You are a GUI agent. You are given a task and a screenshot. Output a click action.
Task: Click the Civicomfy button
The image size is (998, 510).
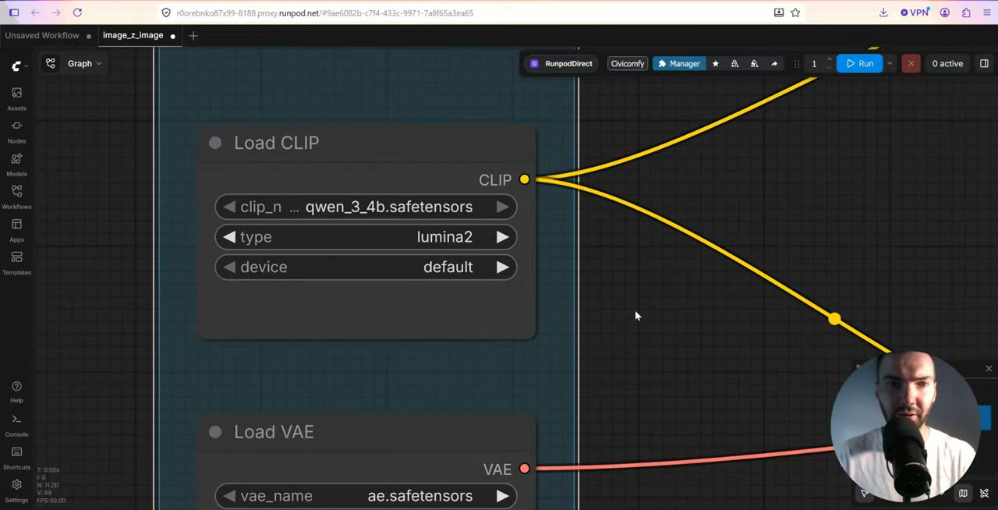(x=628, y=64)
